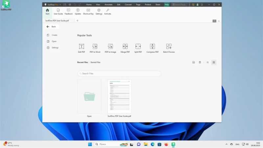The width and height of the screenshot is (263, 148).
Task: Click the taskbar search box
Action: click(x=111, y=144)
